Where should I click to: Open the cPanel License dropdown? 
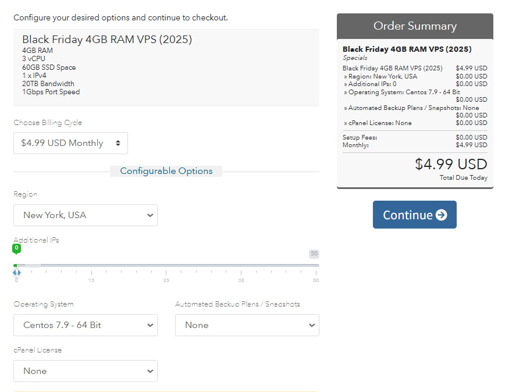(86, 371)
